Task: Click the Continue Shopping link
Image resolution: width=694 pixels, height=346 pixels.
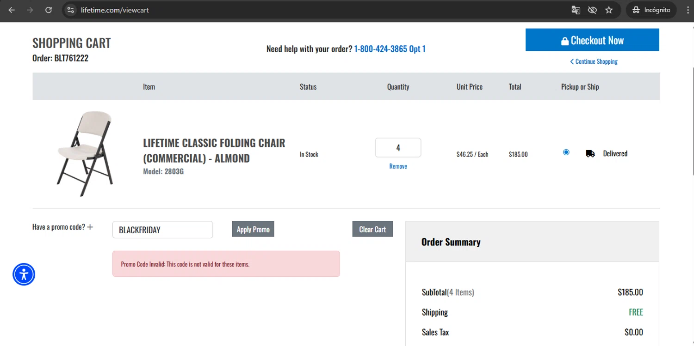Action: (594, 61)
